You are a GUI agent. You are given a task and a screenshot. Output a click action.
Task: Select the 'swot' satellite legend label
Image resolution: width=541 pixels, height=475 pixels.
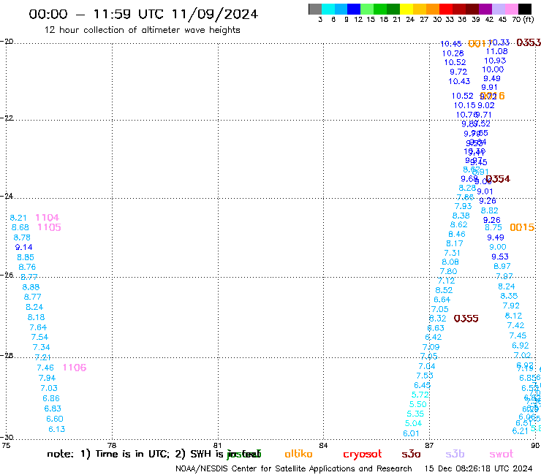click(502, 454)
